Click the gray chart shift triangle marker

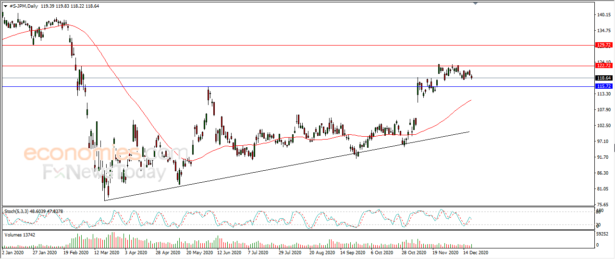click(475, 4)
